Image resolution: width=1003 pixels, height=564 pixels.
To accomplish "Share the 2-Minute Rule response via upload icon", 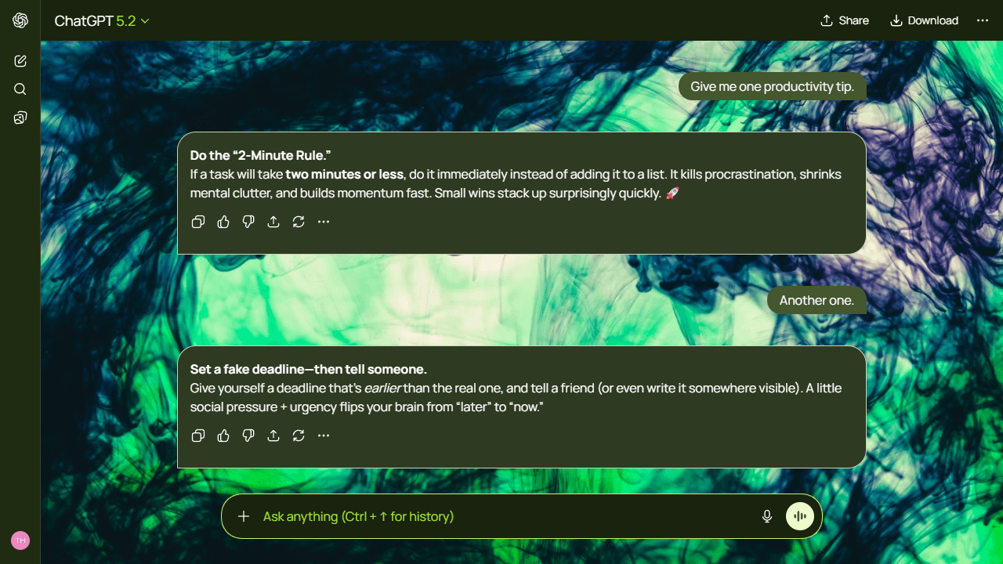I will click(273, 222).
